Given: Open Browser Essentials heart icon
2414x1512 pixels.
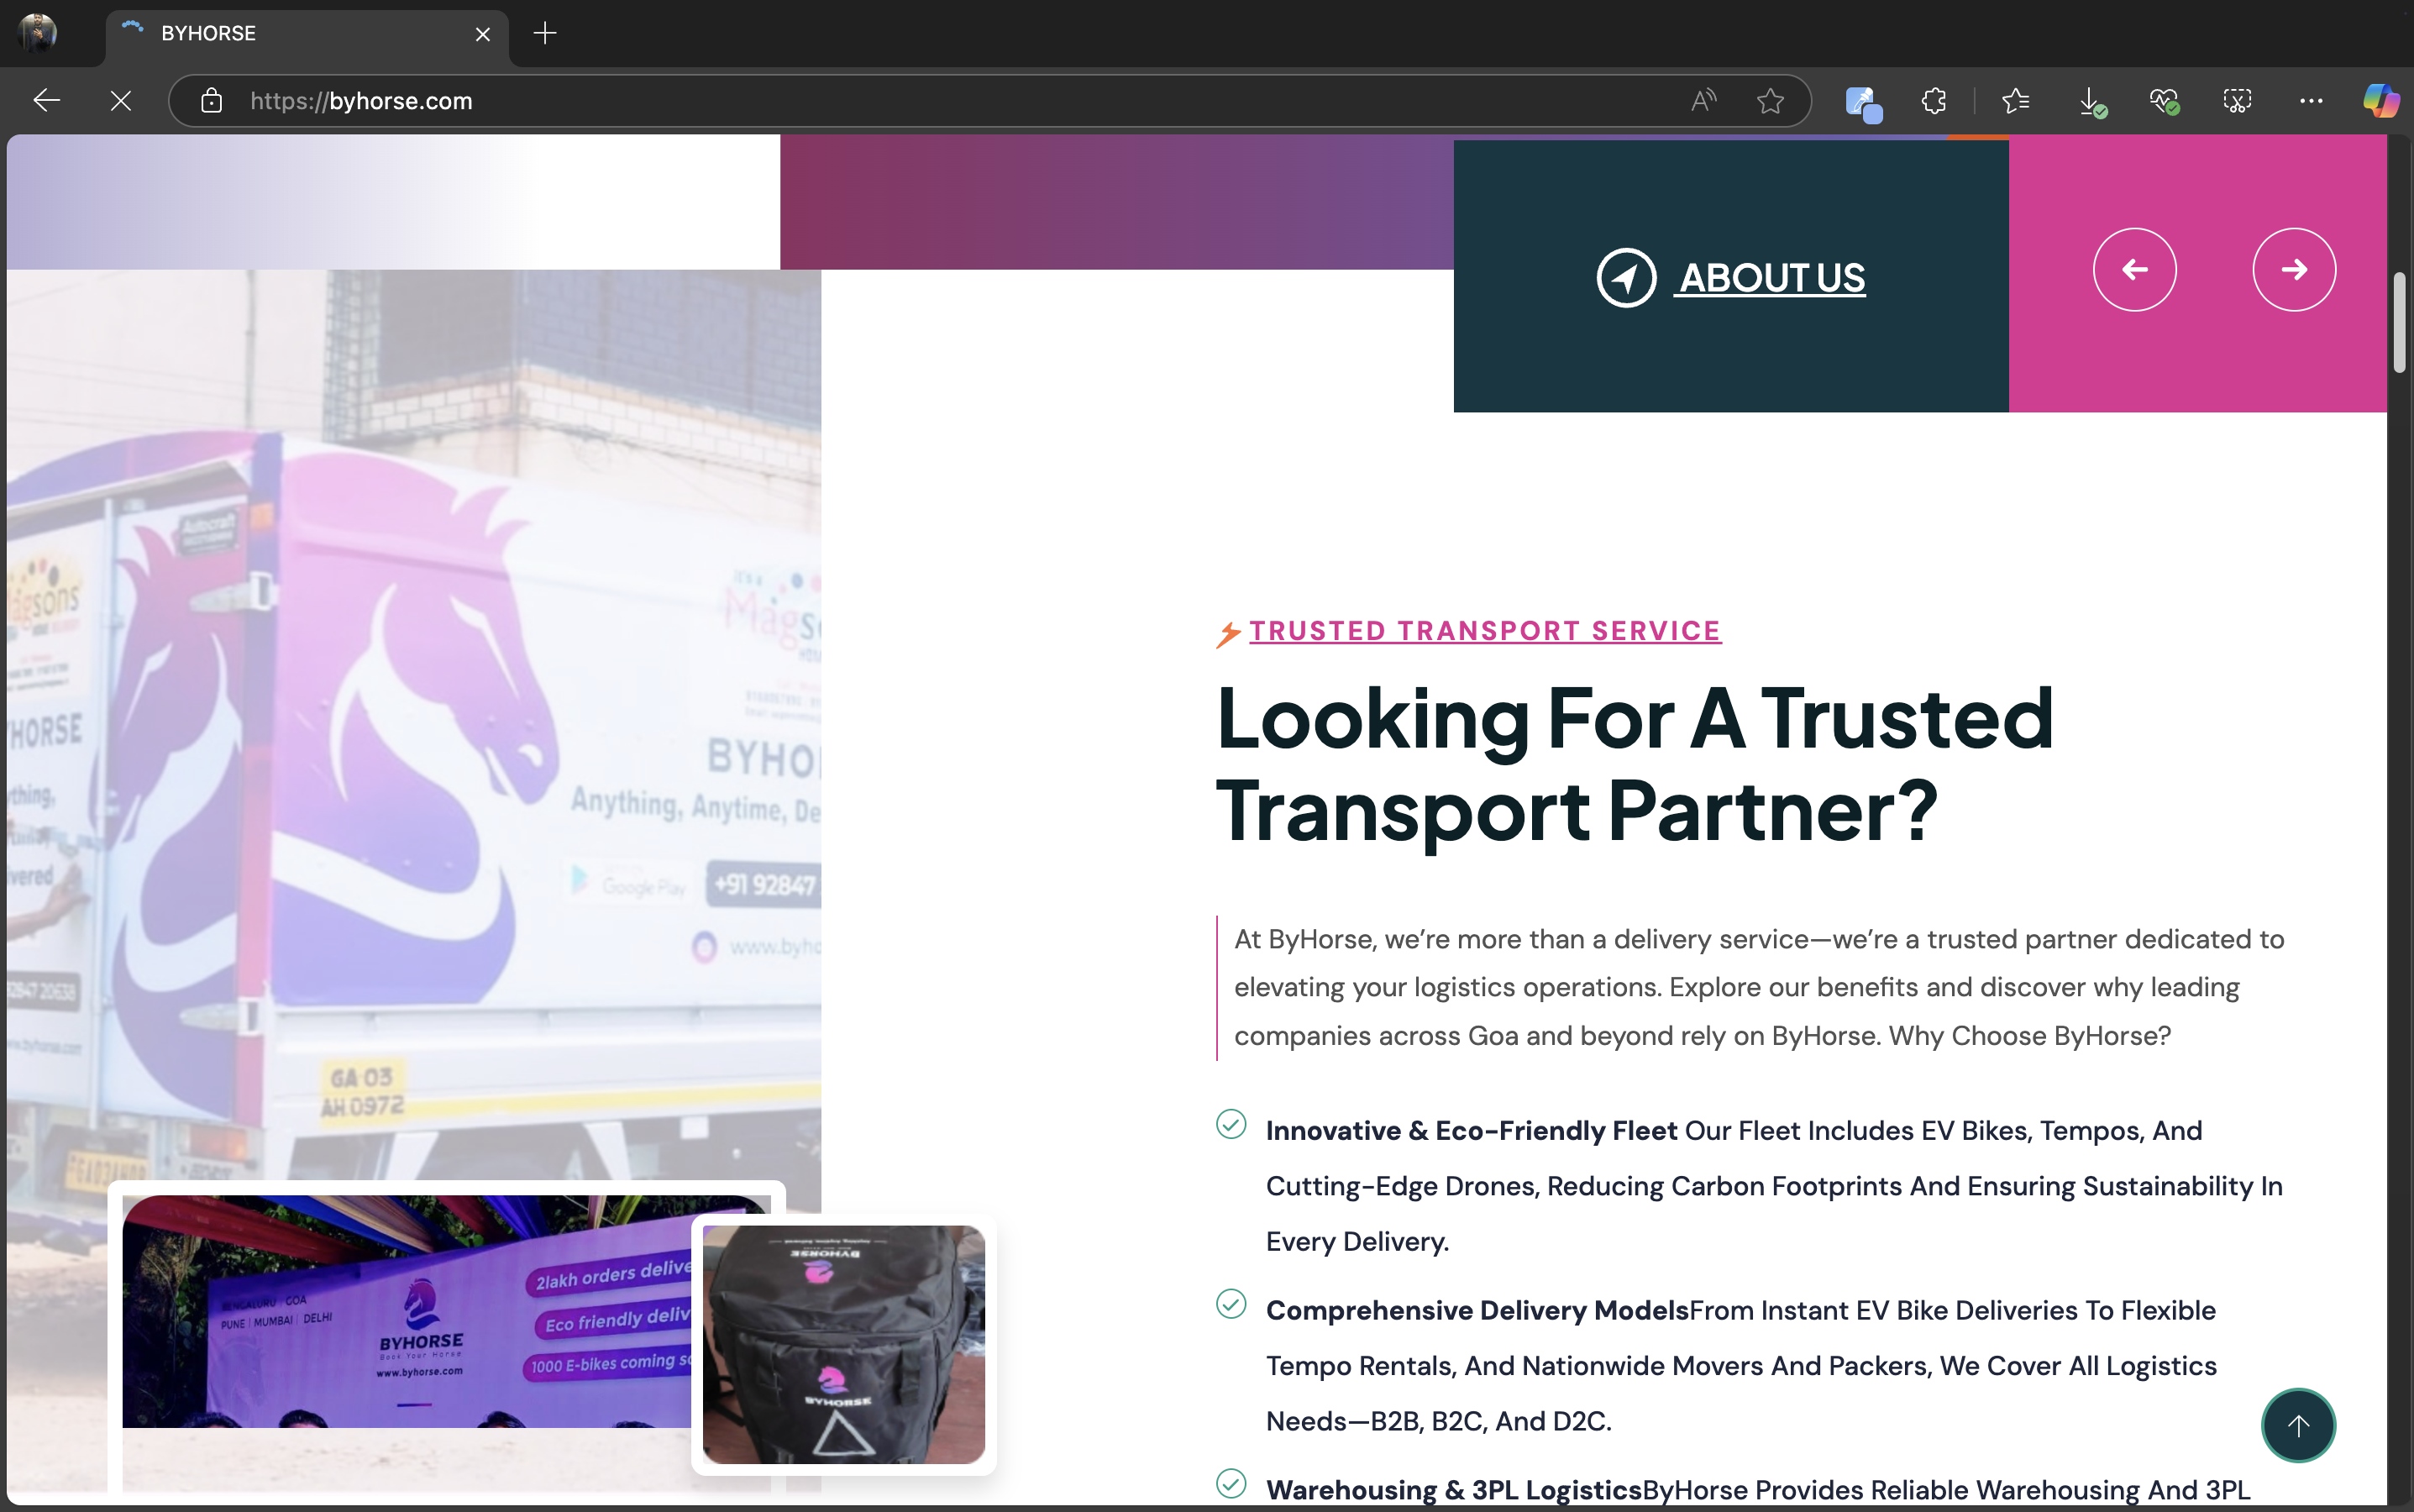Looking at the screenshot, I should [2163, 100].
